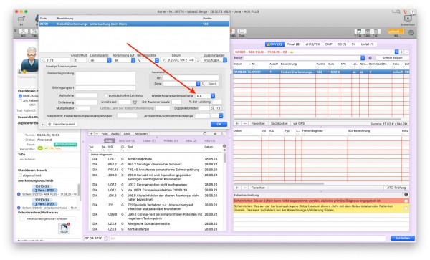
Task: Click the Freitextbegründung text field
Action: [x=105, y=78]
